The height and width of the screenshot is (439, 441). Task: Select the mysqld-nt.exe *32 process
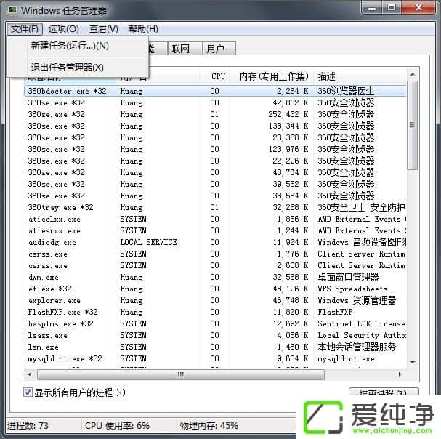pyautogui.click(x=216, y=358)
